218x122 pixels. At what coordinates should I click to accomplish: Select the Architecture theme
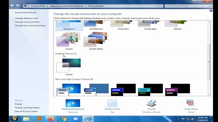tap(96, 26)
